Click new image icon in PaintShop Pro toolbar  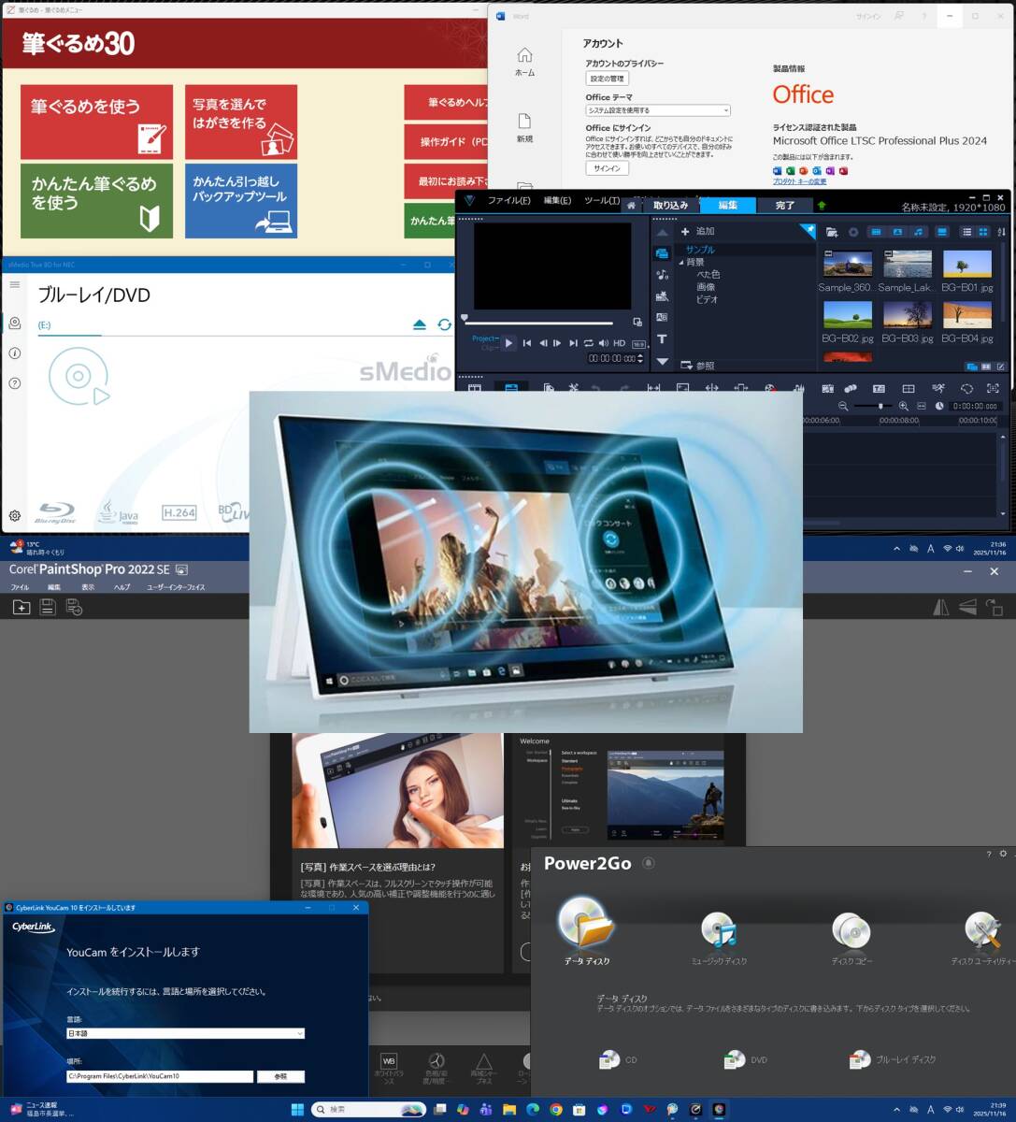pyautogui.click(x=21, y=608)
